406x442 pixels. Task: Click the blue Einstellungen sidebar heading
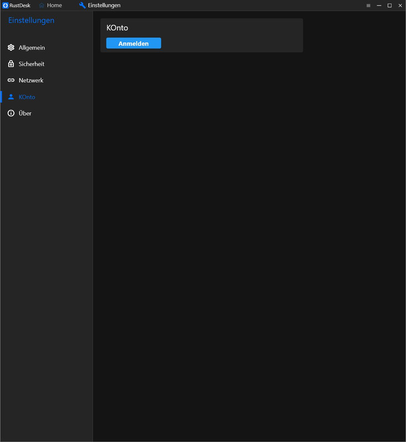point(32,20)
